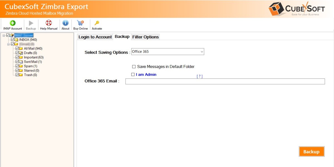Select the Trash (0) tree row
The image size is (334, 167).
click(30, 75)
